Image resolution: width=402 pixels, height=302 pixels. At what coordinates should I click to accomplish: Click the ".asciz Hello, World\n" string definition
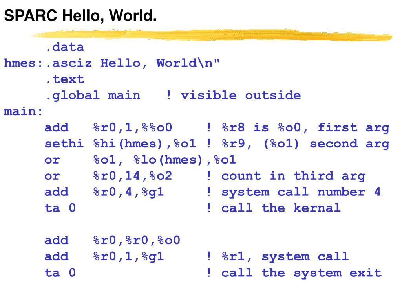[133, 63]
